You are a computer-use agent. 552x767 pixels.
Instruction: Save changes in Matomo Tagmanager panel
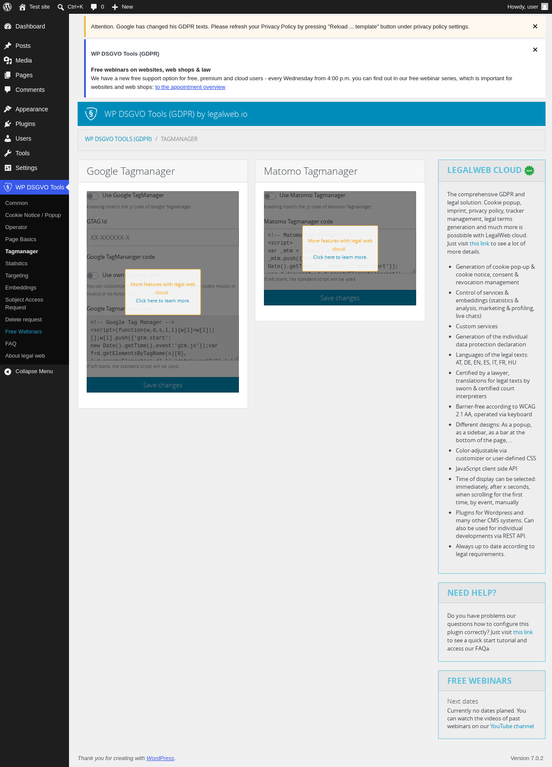(340, 298)
